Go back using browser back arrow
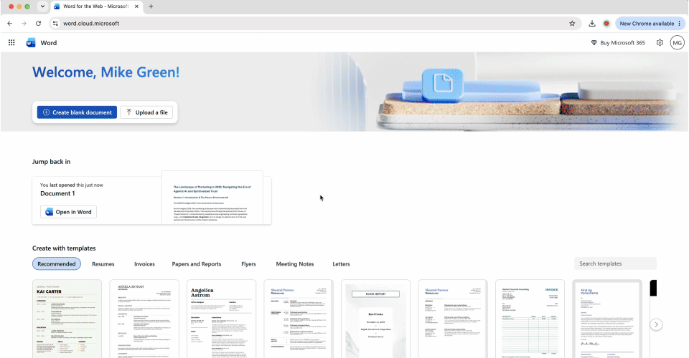Image resolution: width=689 pixels, height=358 pixels. (x=9, y=23)
